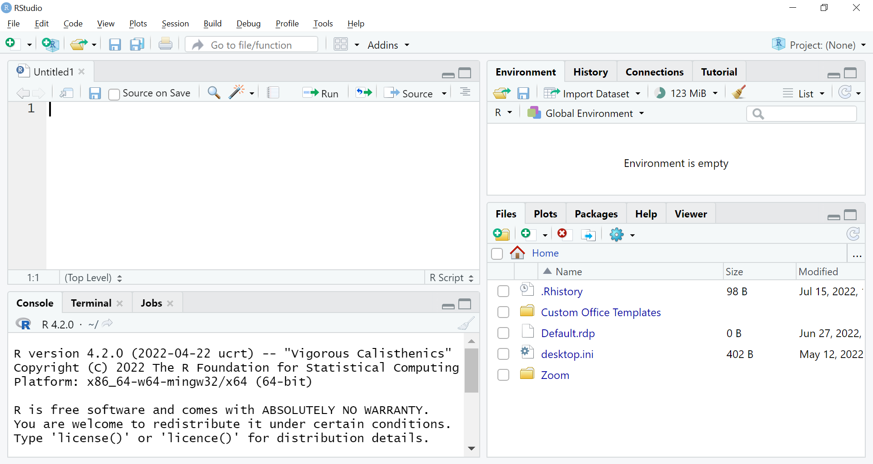Switch to the History tab
Screen dimensions: 873x464
[590, 72]
